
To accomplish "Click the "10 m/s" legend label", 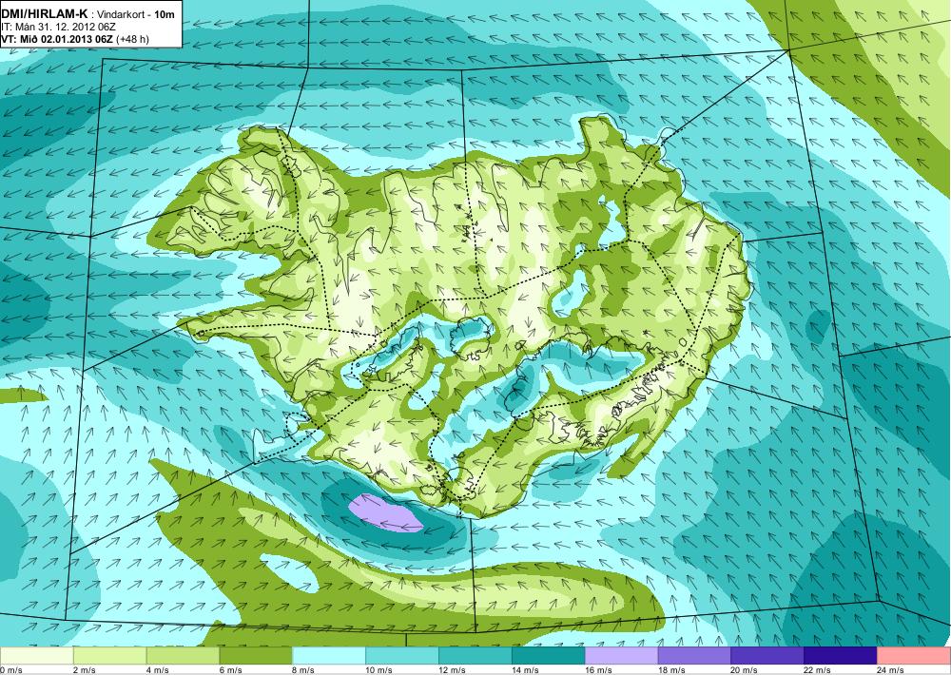I will point(379,670).
